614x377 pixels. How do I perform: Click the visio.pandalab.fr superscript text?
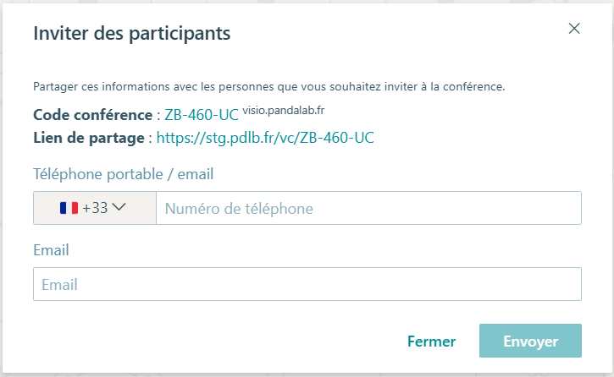(284, 111)
